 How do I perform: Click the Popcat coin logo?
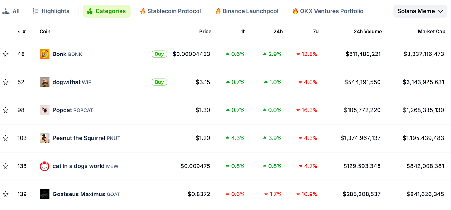tap(44, 110)
